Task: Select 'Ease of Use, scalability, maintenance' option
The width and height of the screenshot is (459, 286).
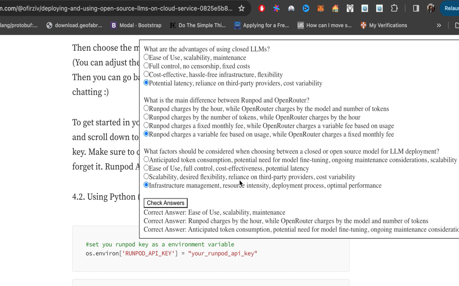Action: click(x=146, y=57)
